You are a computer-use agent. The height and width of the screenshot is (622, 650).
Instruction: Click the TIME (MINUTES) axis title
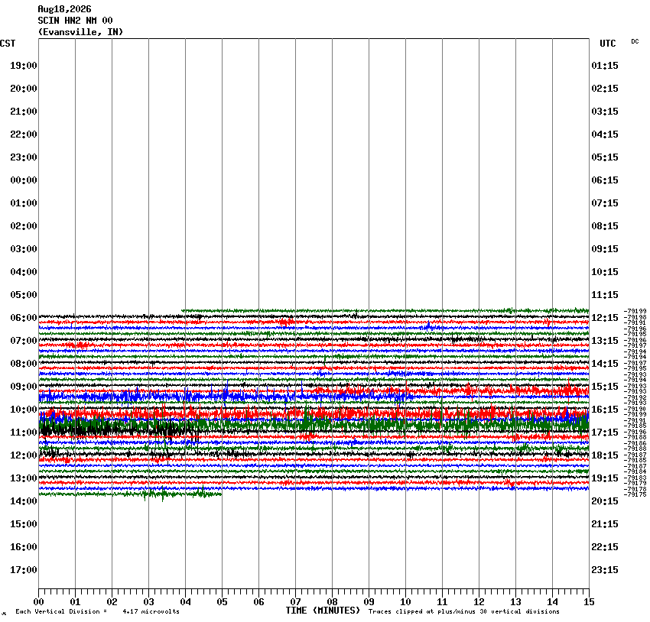click(x=323, y=611)
